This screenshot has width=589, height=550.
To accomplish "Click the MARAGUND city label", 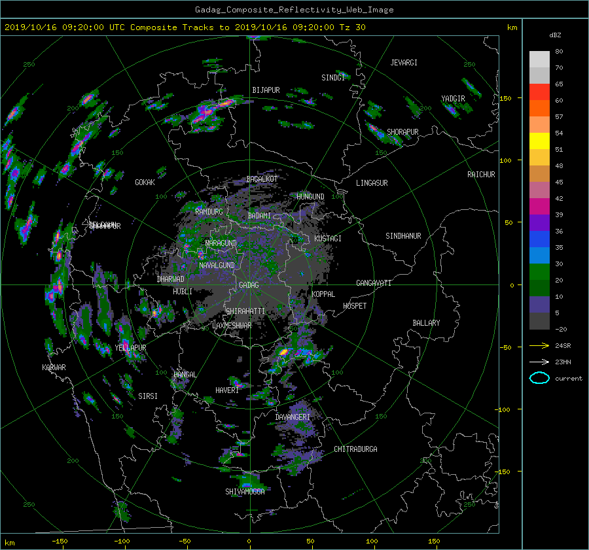I will click(221, 243).
